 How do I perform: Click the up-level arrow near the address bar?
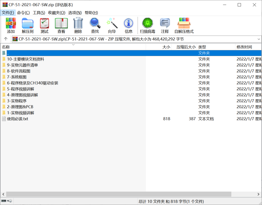[5, 39]
